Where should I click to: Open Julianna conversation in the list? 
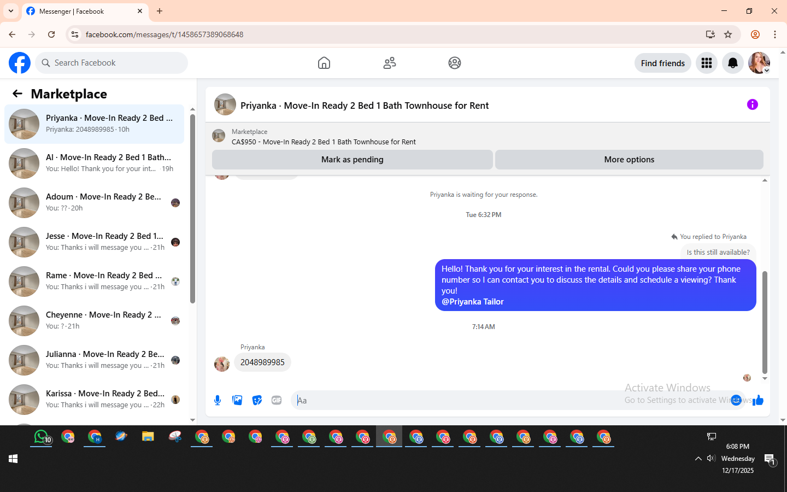coord(95,360)
